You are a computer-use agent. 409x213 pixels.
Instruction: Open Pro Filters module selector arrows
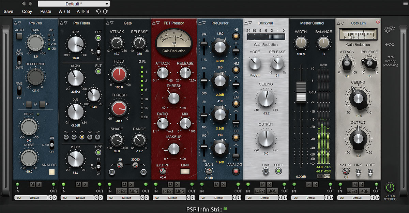pos(64,23)
